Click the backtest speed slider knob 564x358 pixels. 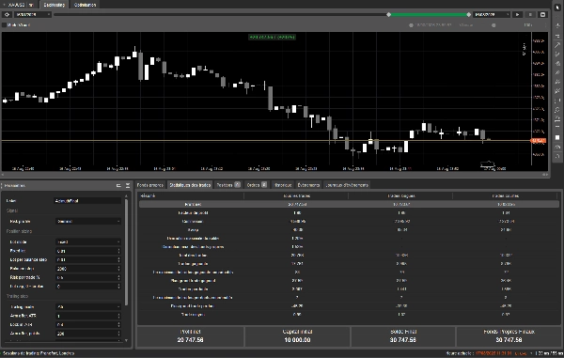(493, 25)
